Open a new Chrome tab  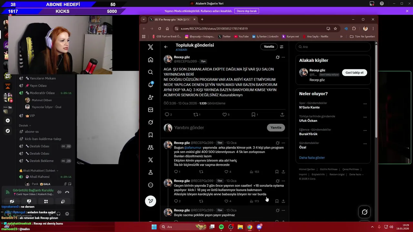[x=202, y=19]
